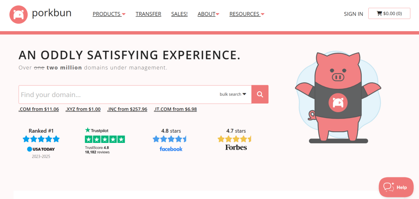Screen dimensions: 419x199
Task: Open the Help chat bubble
Action: tap(396, 187)
